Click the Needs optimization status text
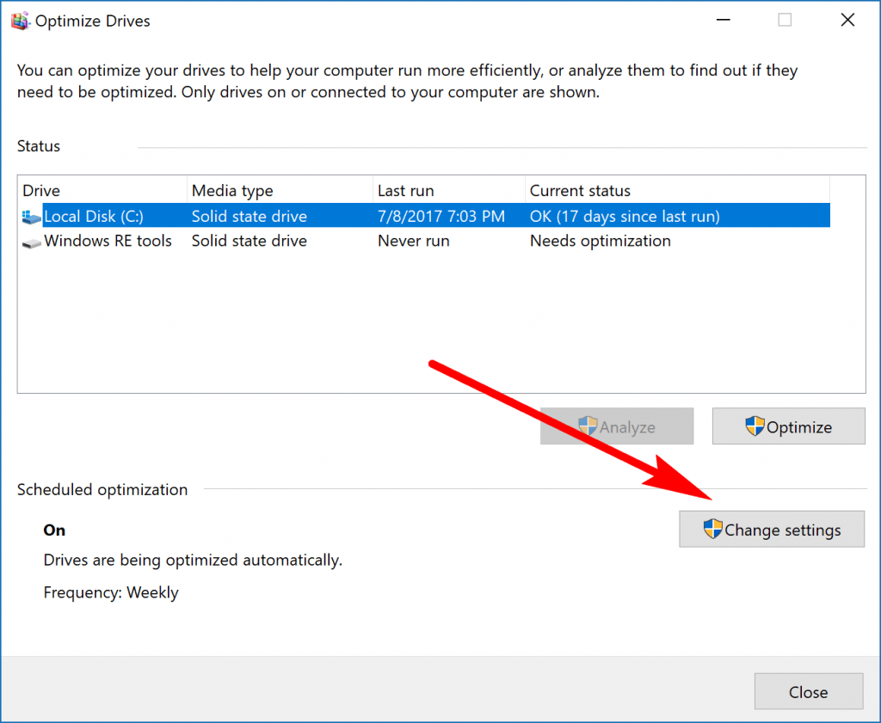 coord(600,242)
